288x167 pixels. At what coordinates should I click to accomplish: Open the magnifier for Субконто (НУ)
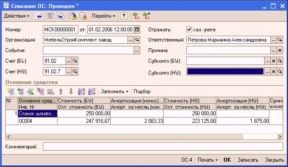pos(280,72)
